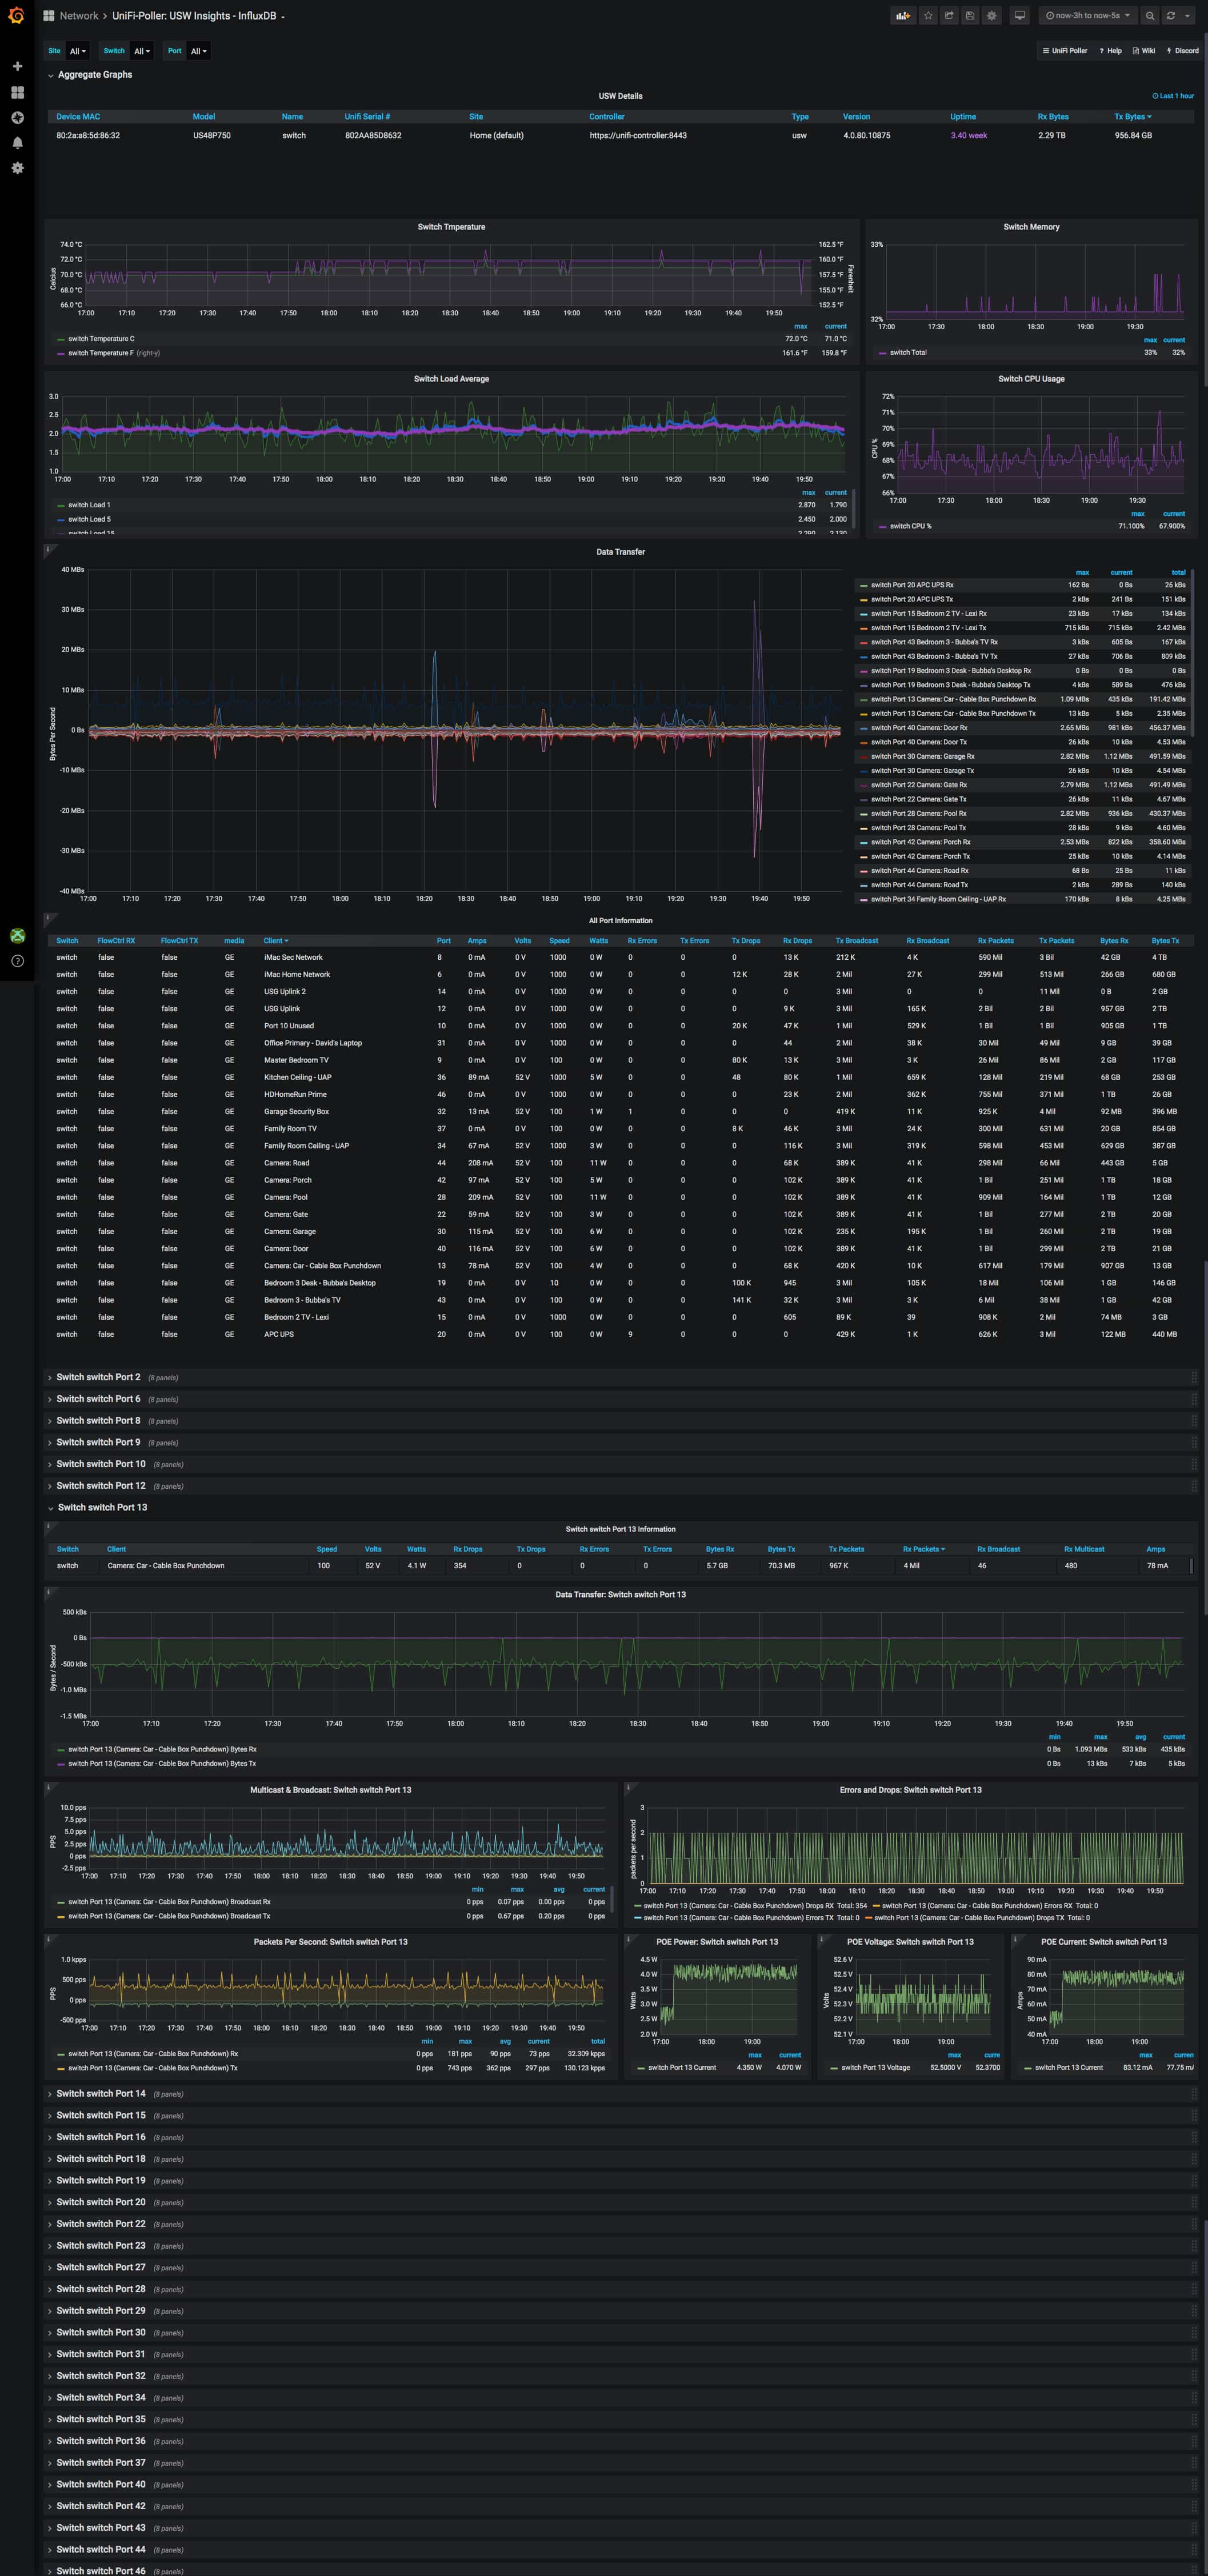Open the time range picker dropdown

[1087, 16]
